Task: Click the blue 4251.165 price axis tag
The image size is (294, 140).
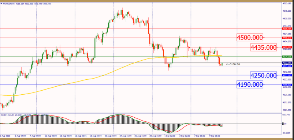Action: 287,75
